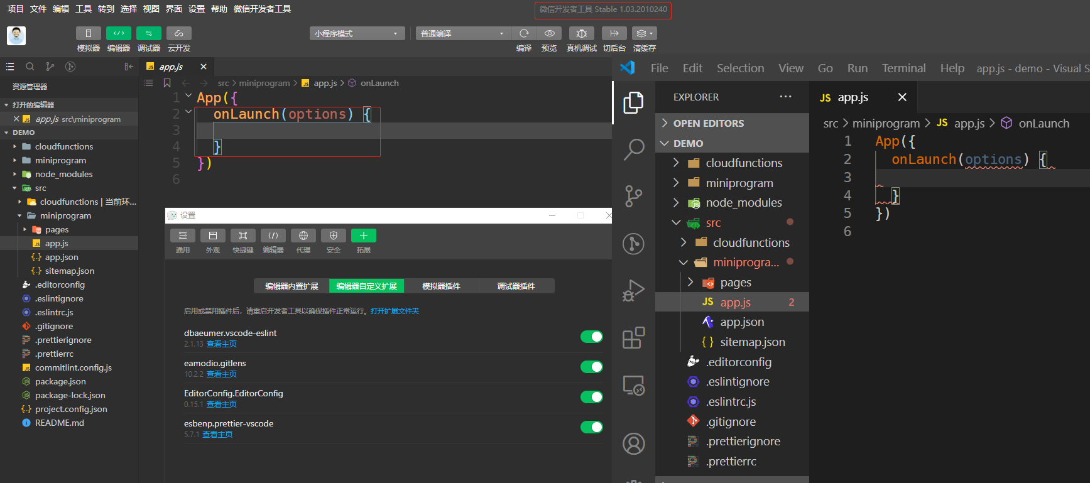Screen dimensions: 1090x483
Task: Collapse the src folder in VS Code explorer
Action: coord(676,223)
